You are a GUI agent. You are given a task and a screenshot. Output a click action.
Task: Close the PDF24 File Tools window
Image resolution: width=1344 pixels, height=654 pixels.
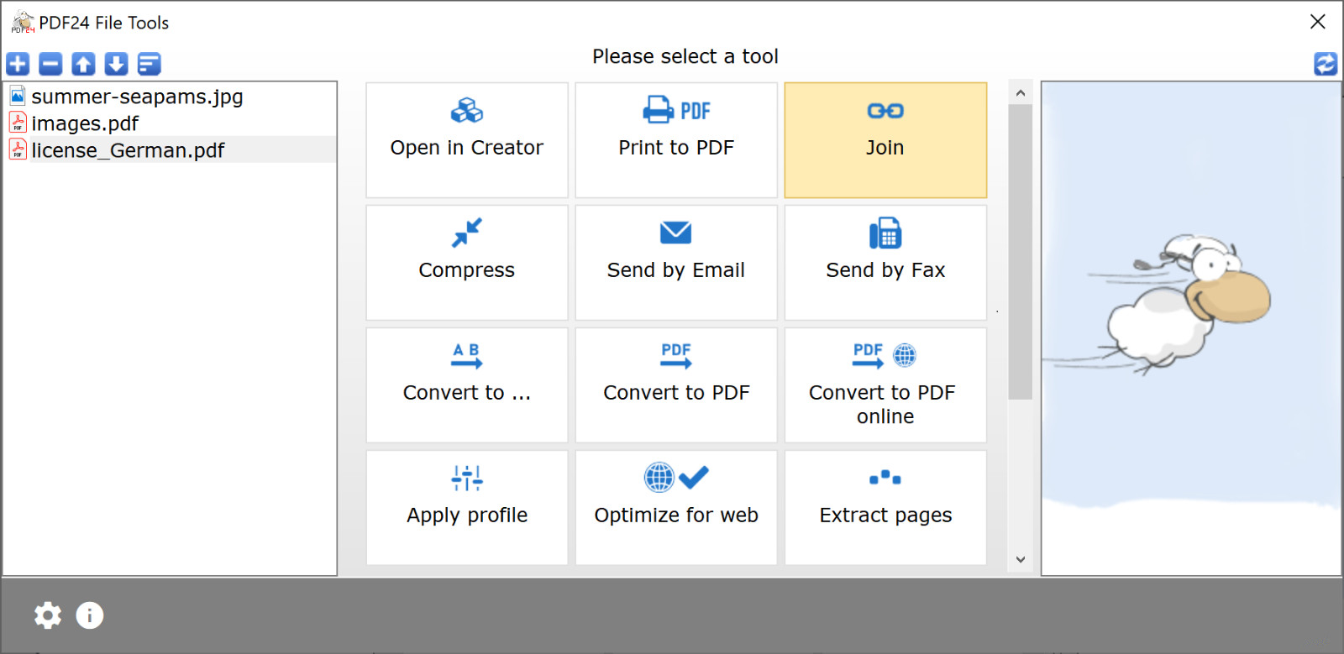point(1318,22)
